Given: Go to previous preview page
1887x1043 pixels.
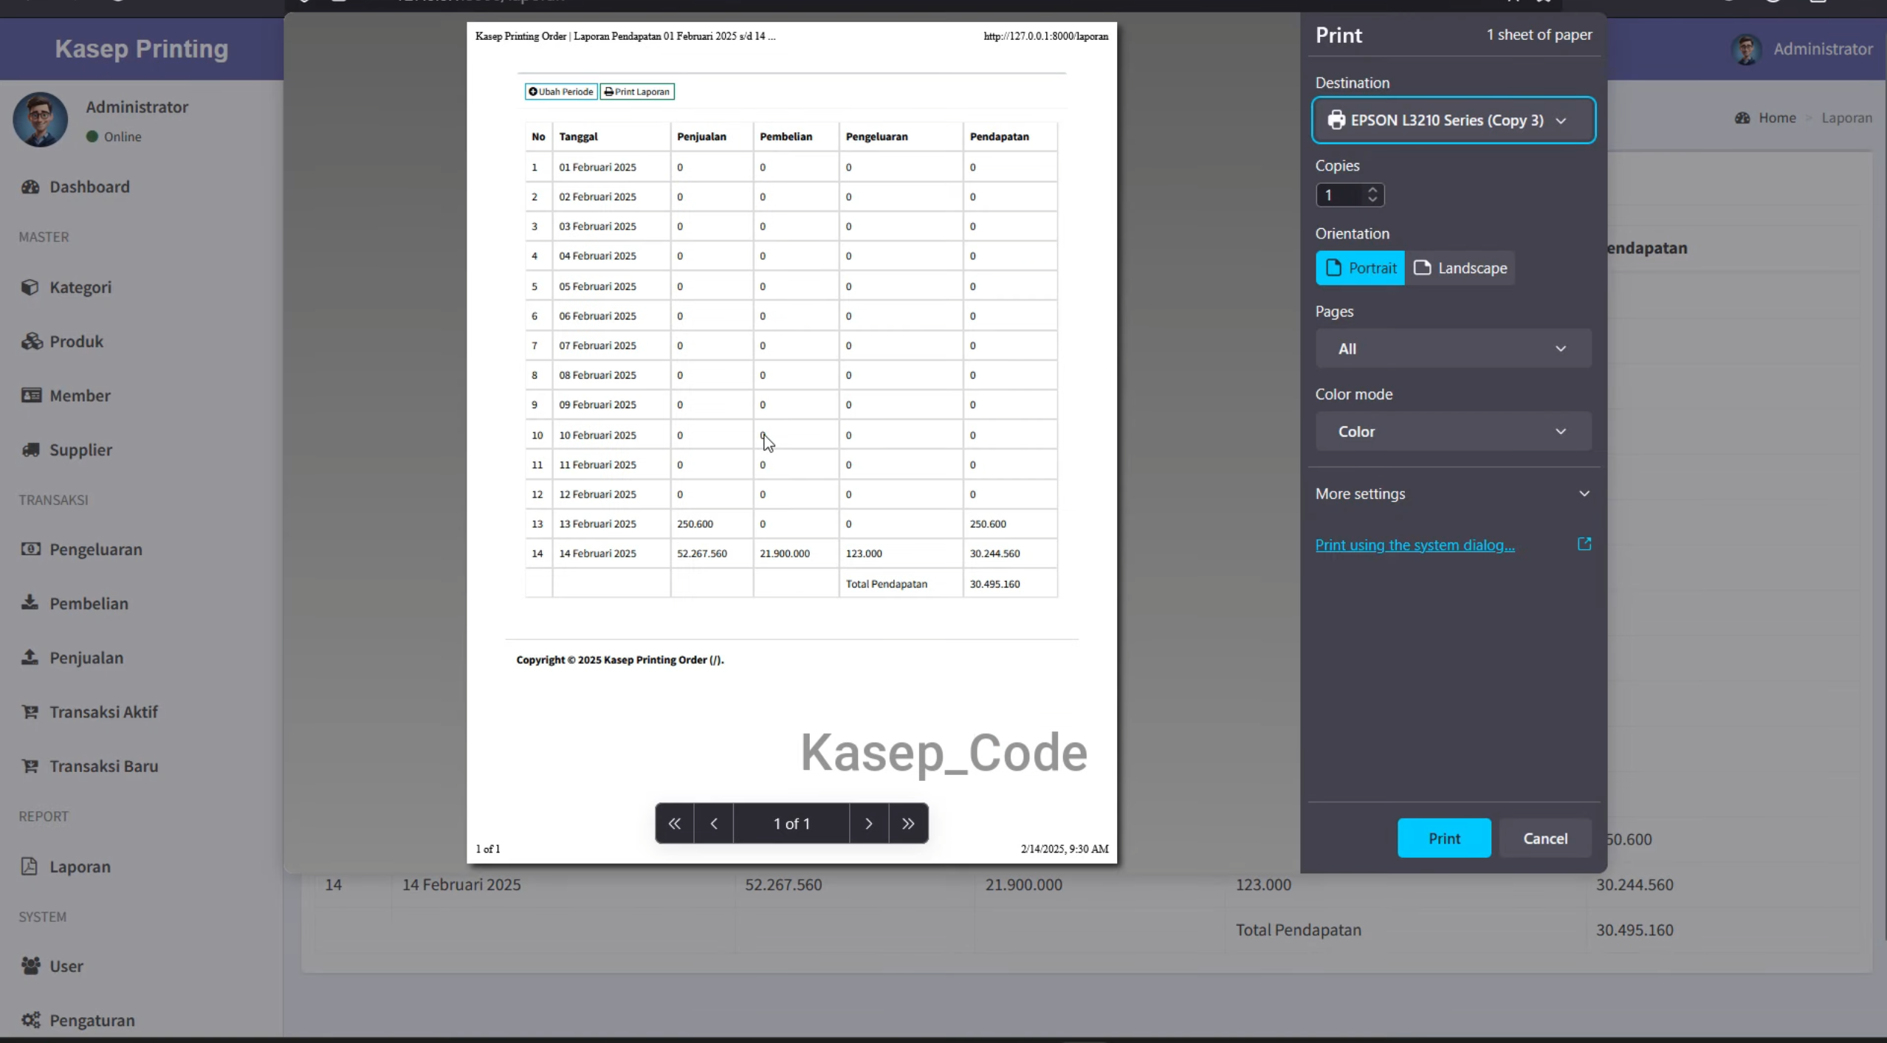Looking at the screenshot, I should (714, 823).
